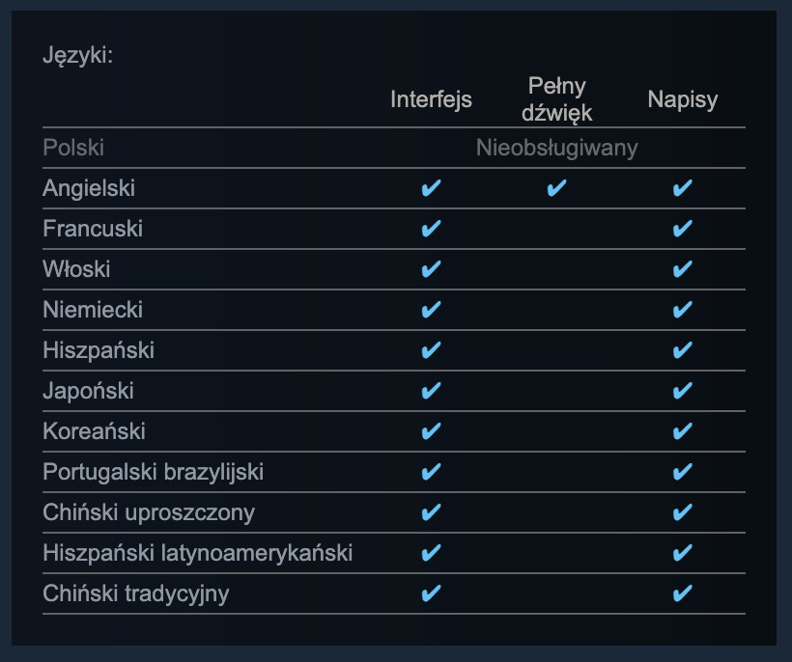Image resolution: width=792 pixels, height=662 pixels.
Task: Click Chiński tradycyjny interface checkmark
Action: (432, 593)
